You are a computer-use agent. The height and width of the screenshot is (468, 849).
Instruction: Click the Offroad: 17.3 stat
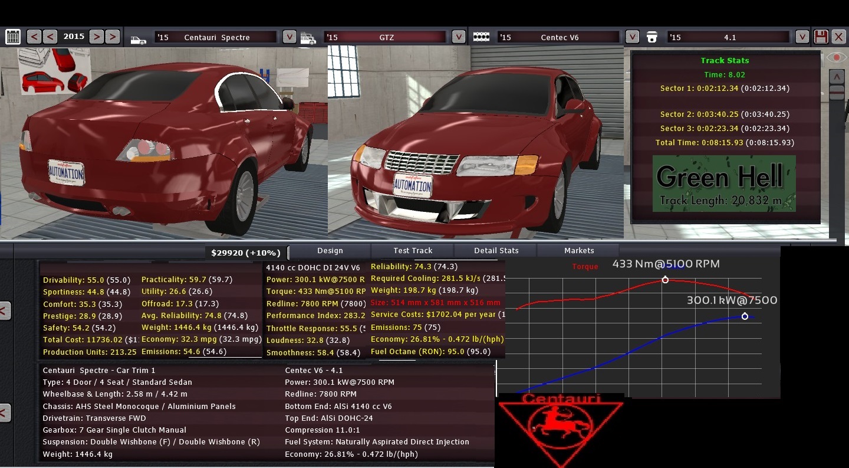point(180,304)
